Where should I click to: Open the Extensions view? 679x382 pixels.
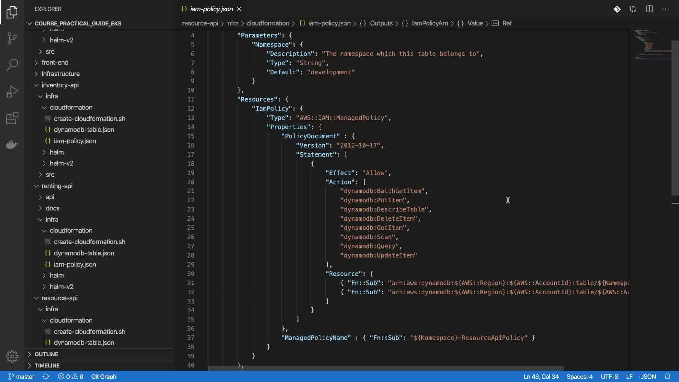click(12, 118)
